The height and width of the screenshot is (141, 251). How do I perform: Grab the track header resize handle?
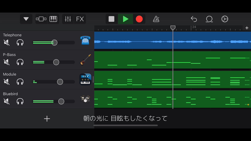[93, 79]
